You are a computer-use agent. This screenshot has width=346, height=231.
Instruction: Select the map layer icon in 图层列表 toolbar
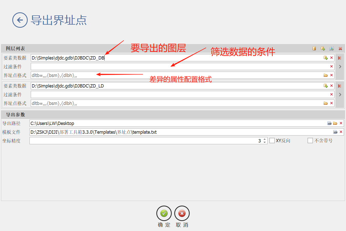[x=331, y=49]
